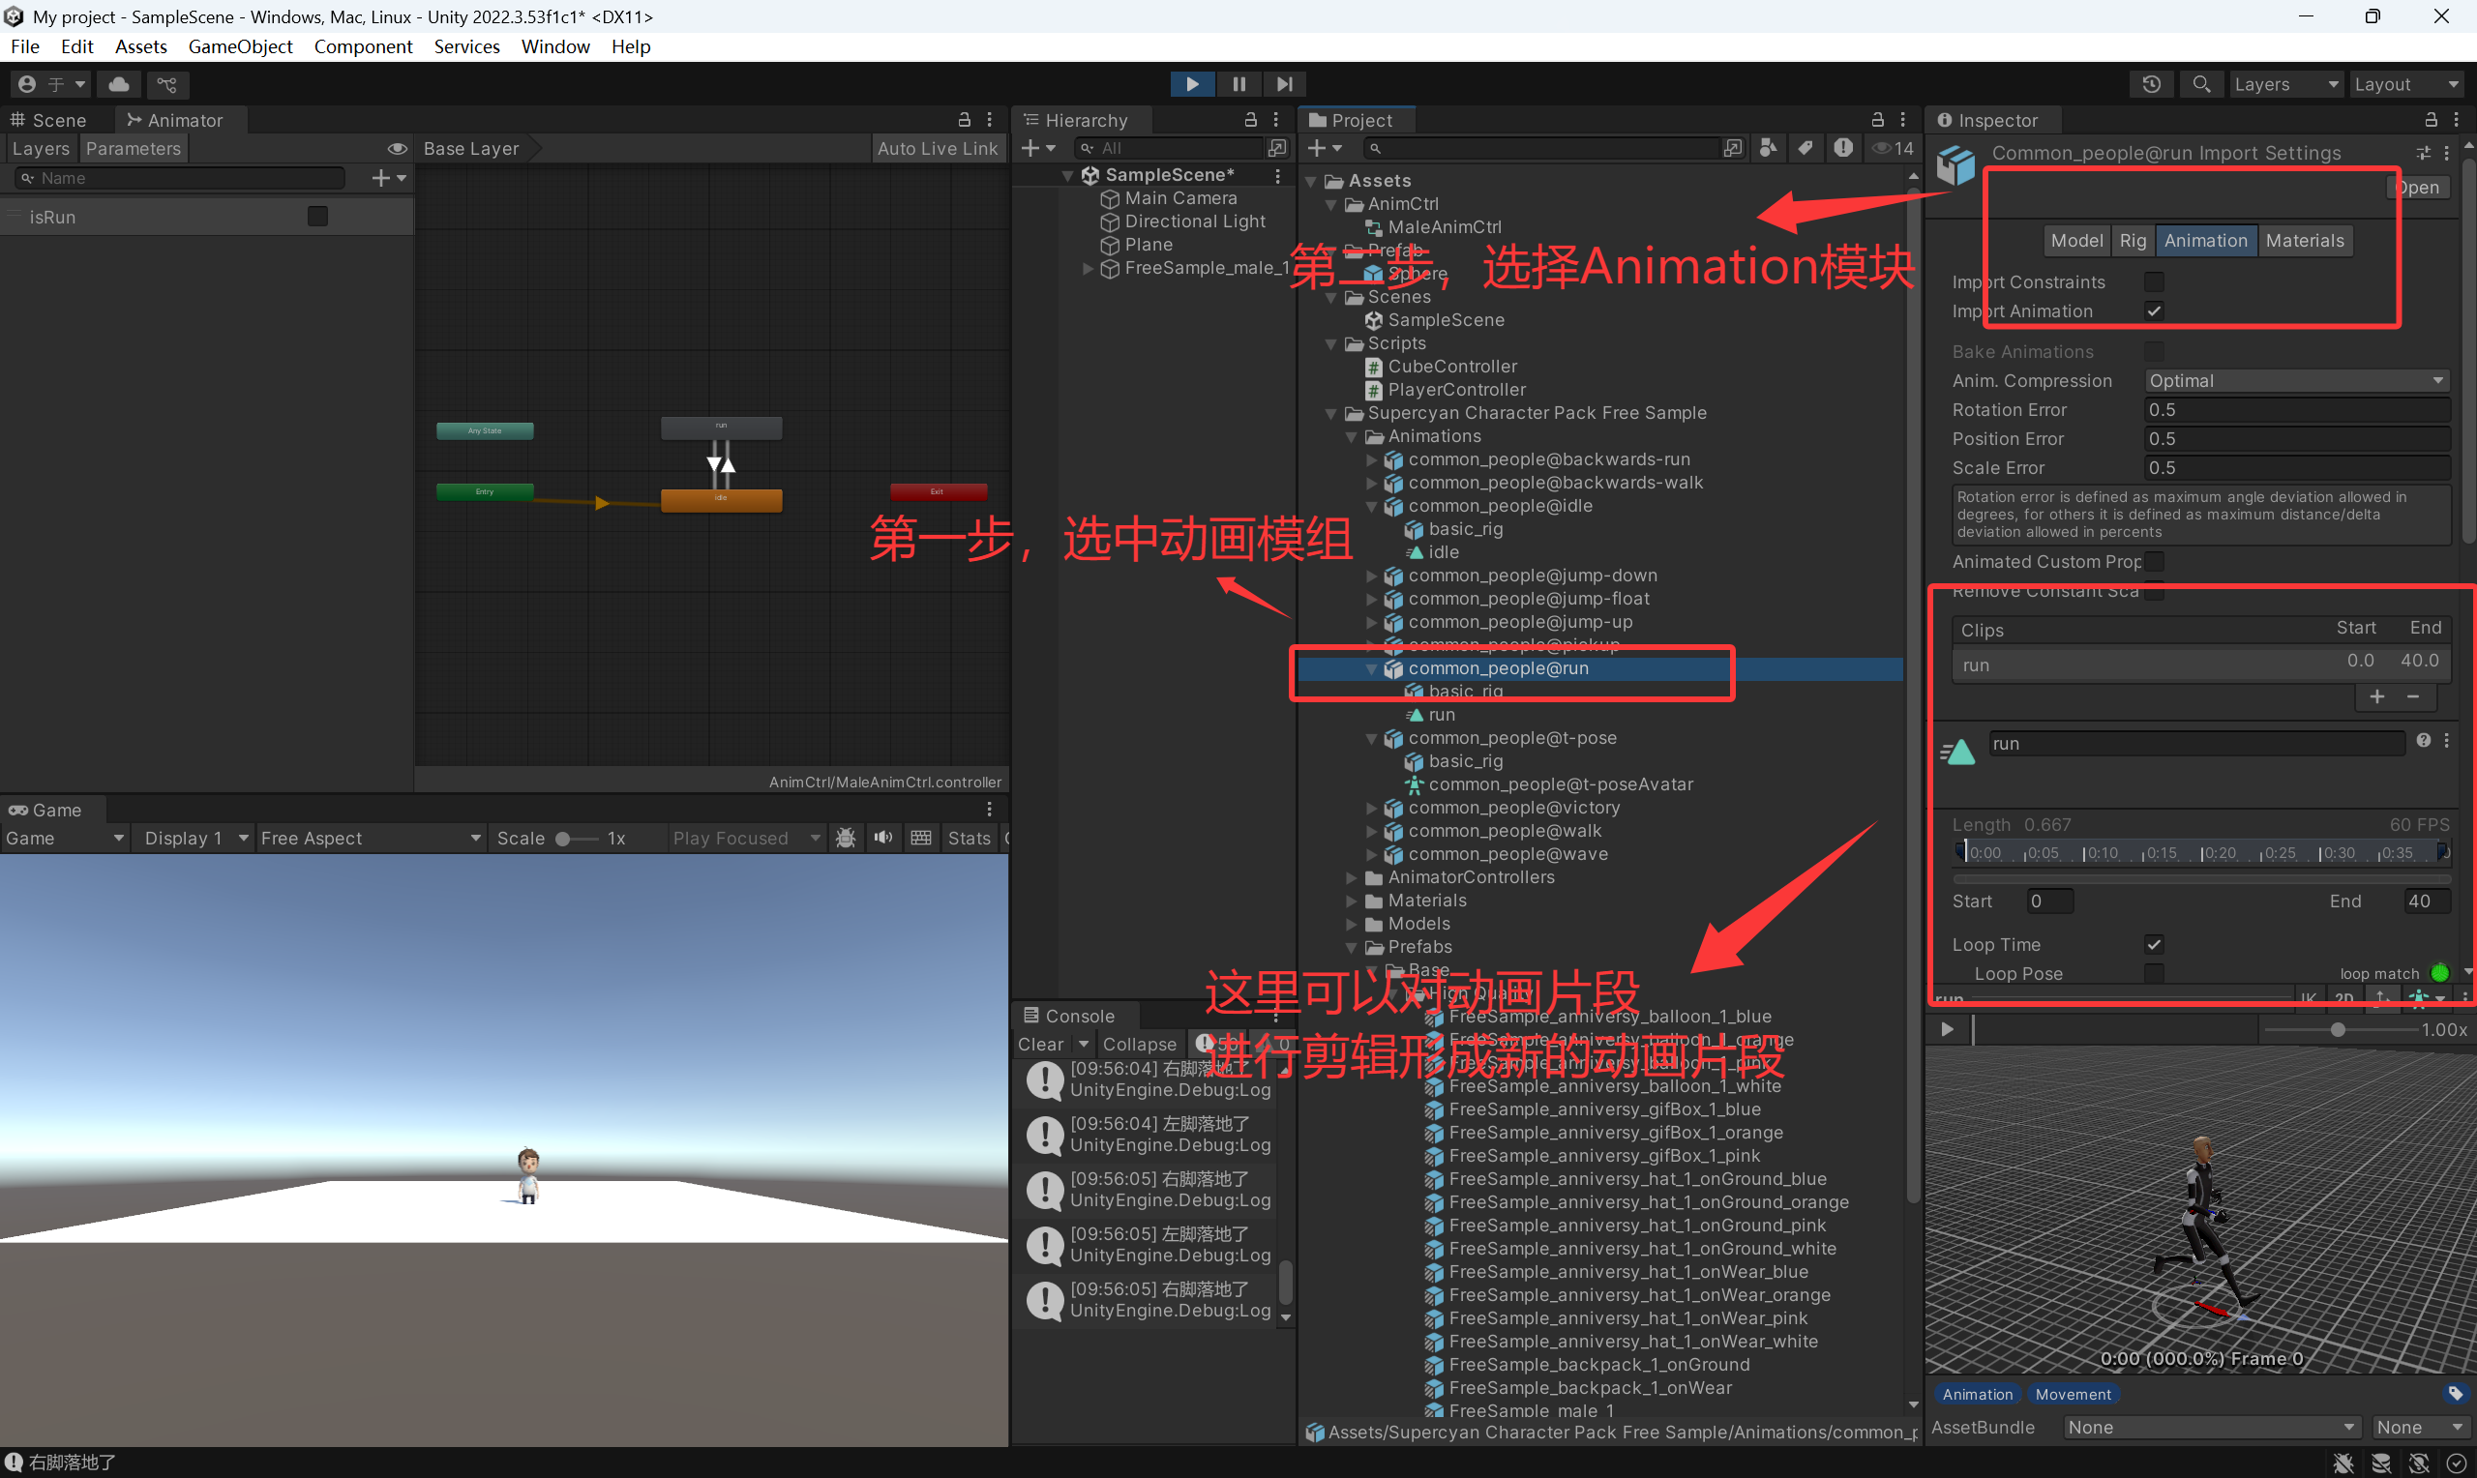This screenshot has width=2477, height=1478.
Task: Toggle the Loop Pose checkbox
Action: pyautogui.click(x=2154, y=973)
